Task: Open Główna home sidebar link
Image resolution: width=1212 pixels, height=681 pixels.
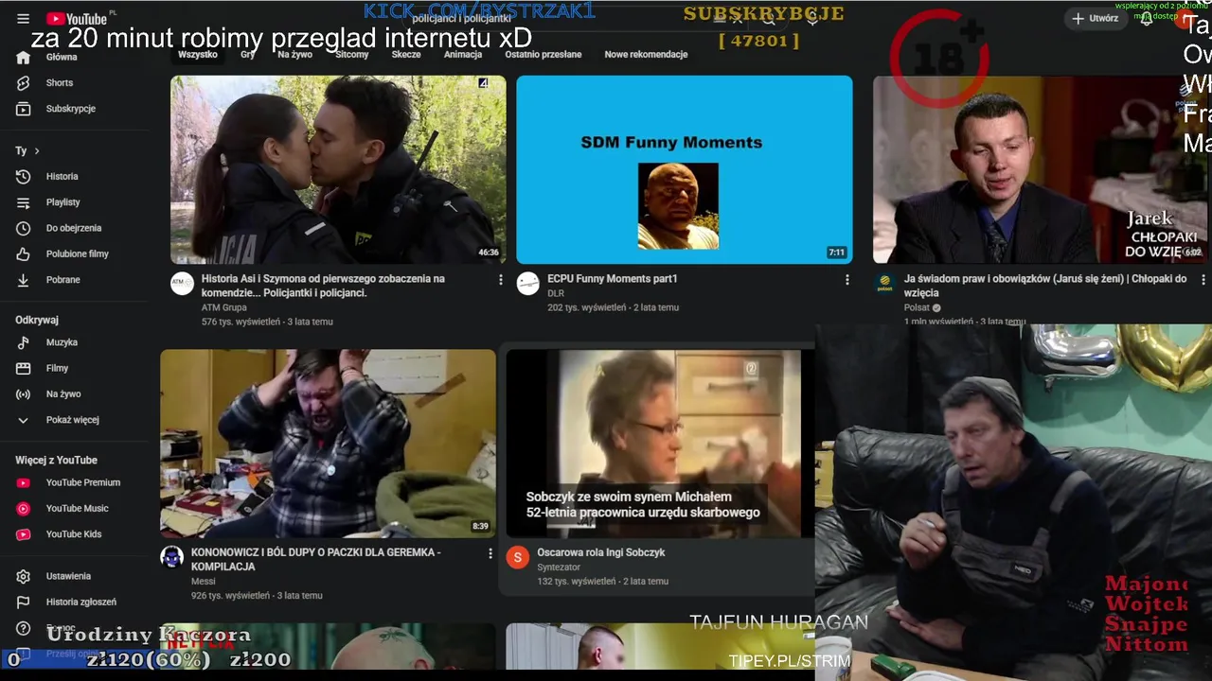Action: (62, 58)
